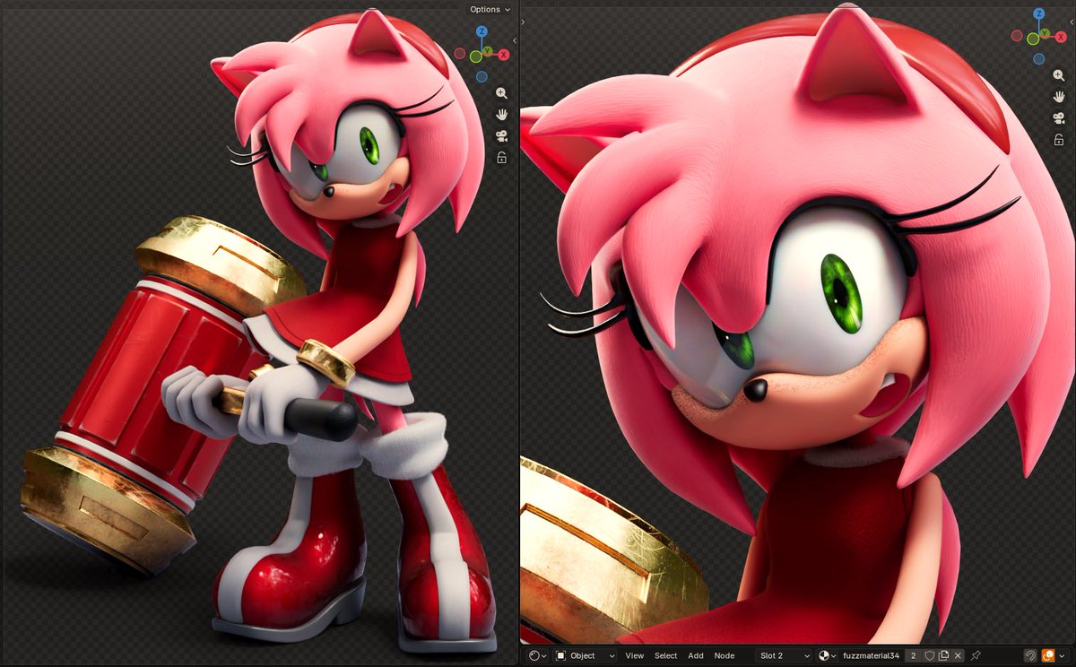Click the zoom magnifier icon in right viewport
Screen dimensions: 1076x667
(x=1059, y=74)
